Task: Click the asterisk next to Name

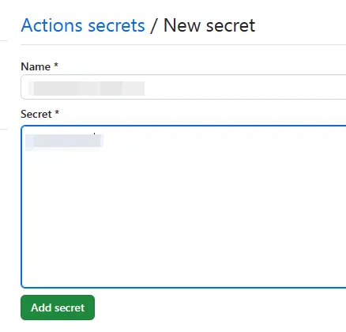Action: tap(56, 65)
